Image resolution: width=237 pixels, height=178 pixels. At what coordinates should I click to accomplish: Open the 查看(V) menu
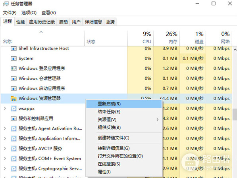[49, 13]
